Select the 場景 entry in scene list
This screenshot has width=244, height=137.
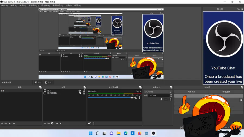(21, 91)
